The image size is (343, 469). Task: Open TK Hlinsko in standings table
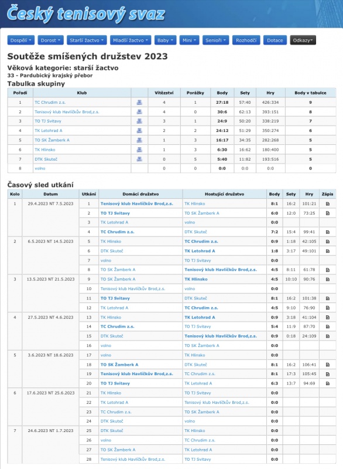pos(45,149)
